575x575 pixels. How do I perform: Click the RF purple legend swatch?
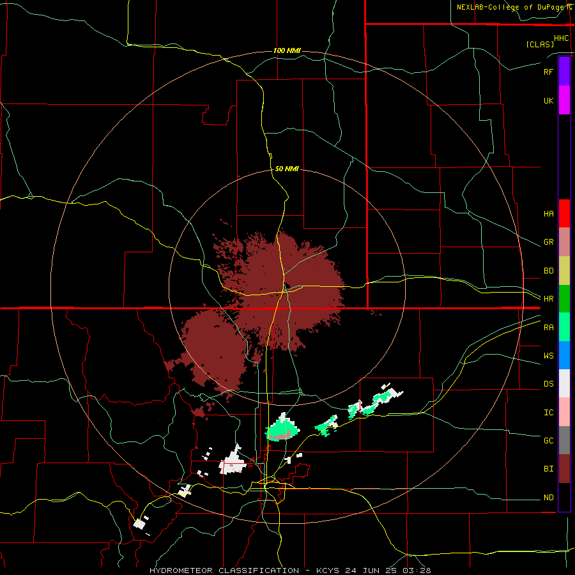(x=564, y=72)
